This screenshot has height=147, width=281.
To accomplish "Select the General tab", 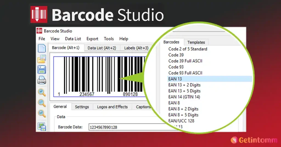I will pos(60,106).
